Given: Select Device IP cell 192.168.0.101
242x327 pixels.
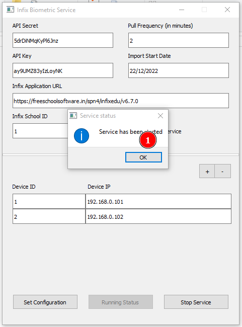Looking at the screenshot, I should click(x=158, y=201).
